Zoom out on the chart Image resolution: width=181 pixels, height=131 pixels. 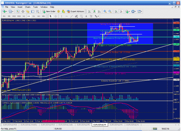click(110, 11)
